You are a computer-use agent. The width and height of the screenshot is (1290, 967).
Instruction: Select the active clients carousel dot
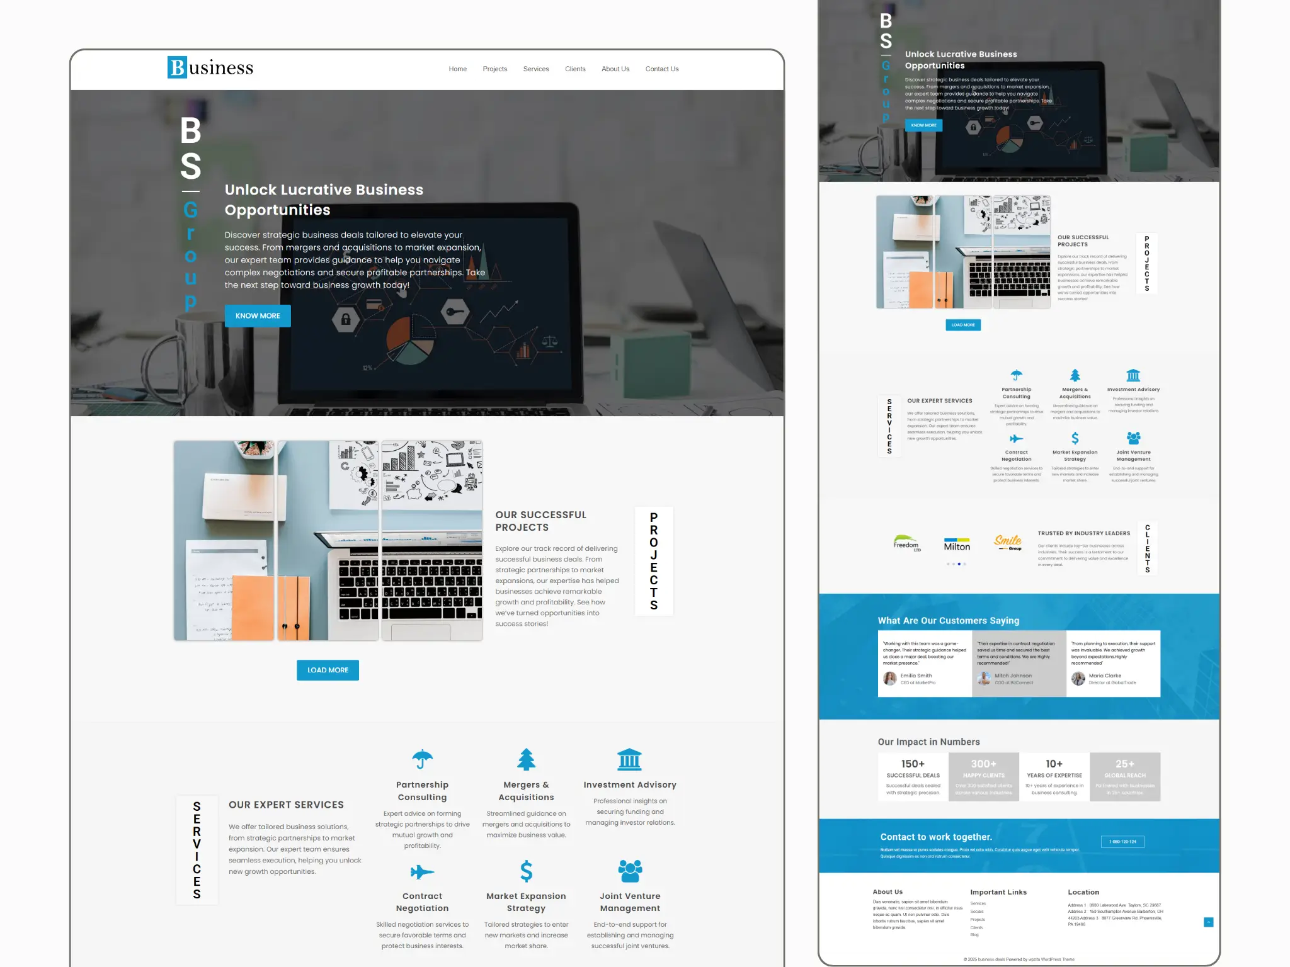click(x=959, y=564)
